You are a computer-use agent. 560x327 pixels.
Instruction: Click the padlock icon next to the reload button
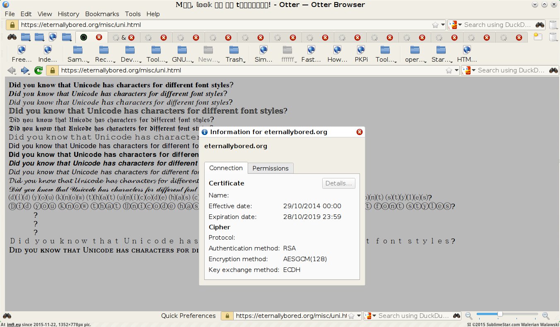point(52,70)
